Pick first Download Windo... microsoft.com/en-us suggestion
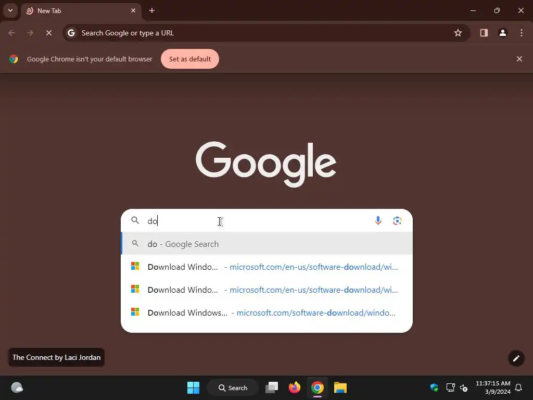533x400 pixels. 267,267
